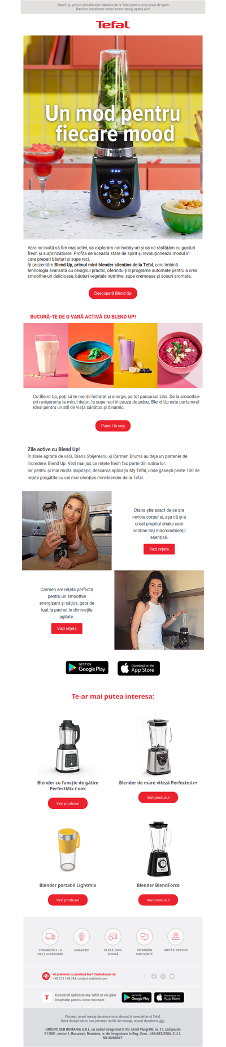
Task: Click the Tefal logo at the top
Action: [x=113, y=24]
